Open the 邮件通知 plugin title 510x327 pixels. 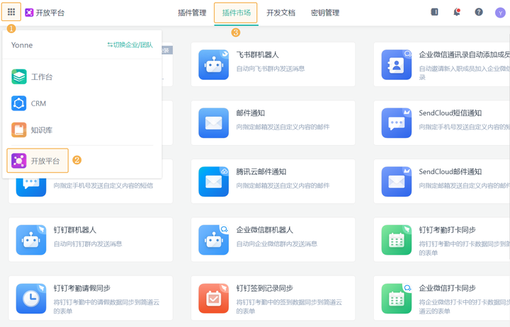[x=251, y=113]
